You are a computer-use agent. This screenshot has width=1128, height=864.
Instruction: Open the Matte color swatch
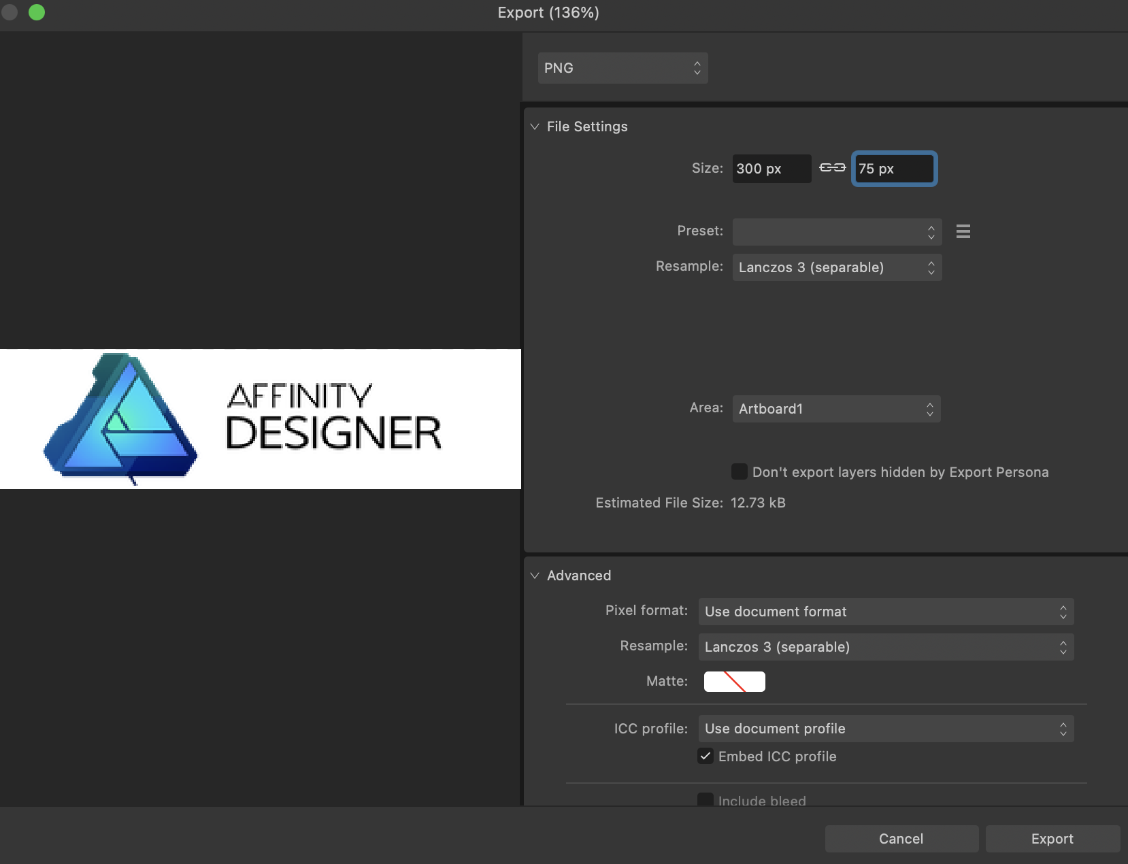[x=735, y=682]
